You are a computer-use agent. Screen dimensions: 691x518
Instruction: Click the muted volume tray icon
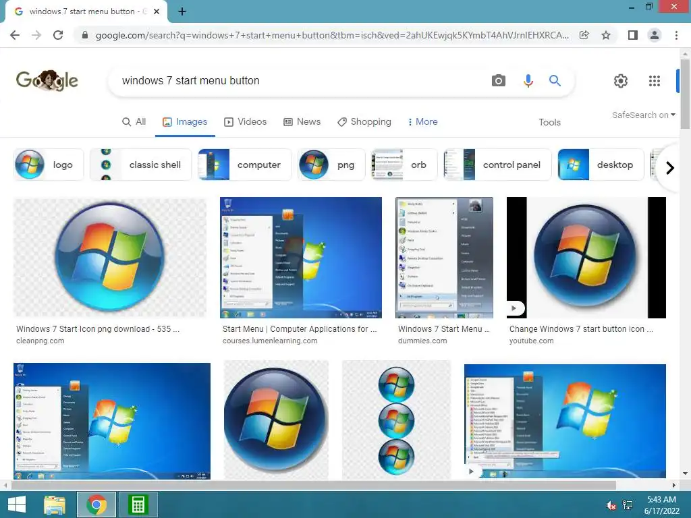[611, 506]
